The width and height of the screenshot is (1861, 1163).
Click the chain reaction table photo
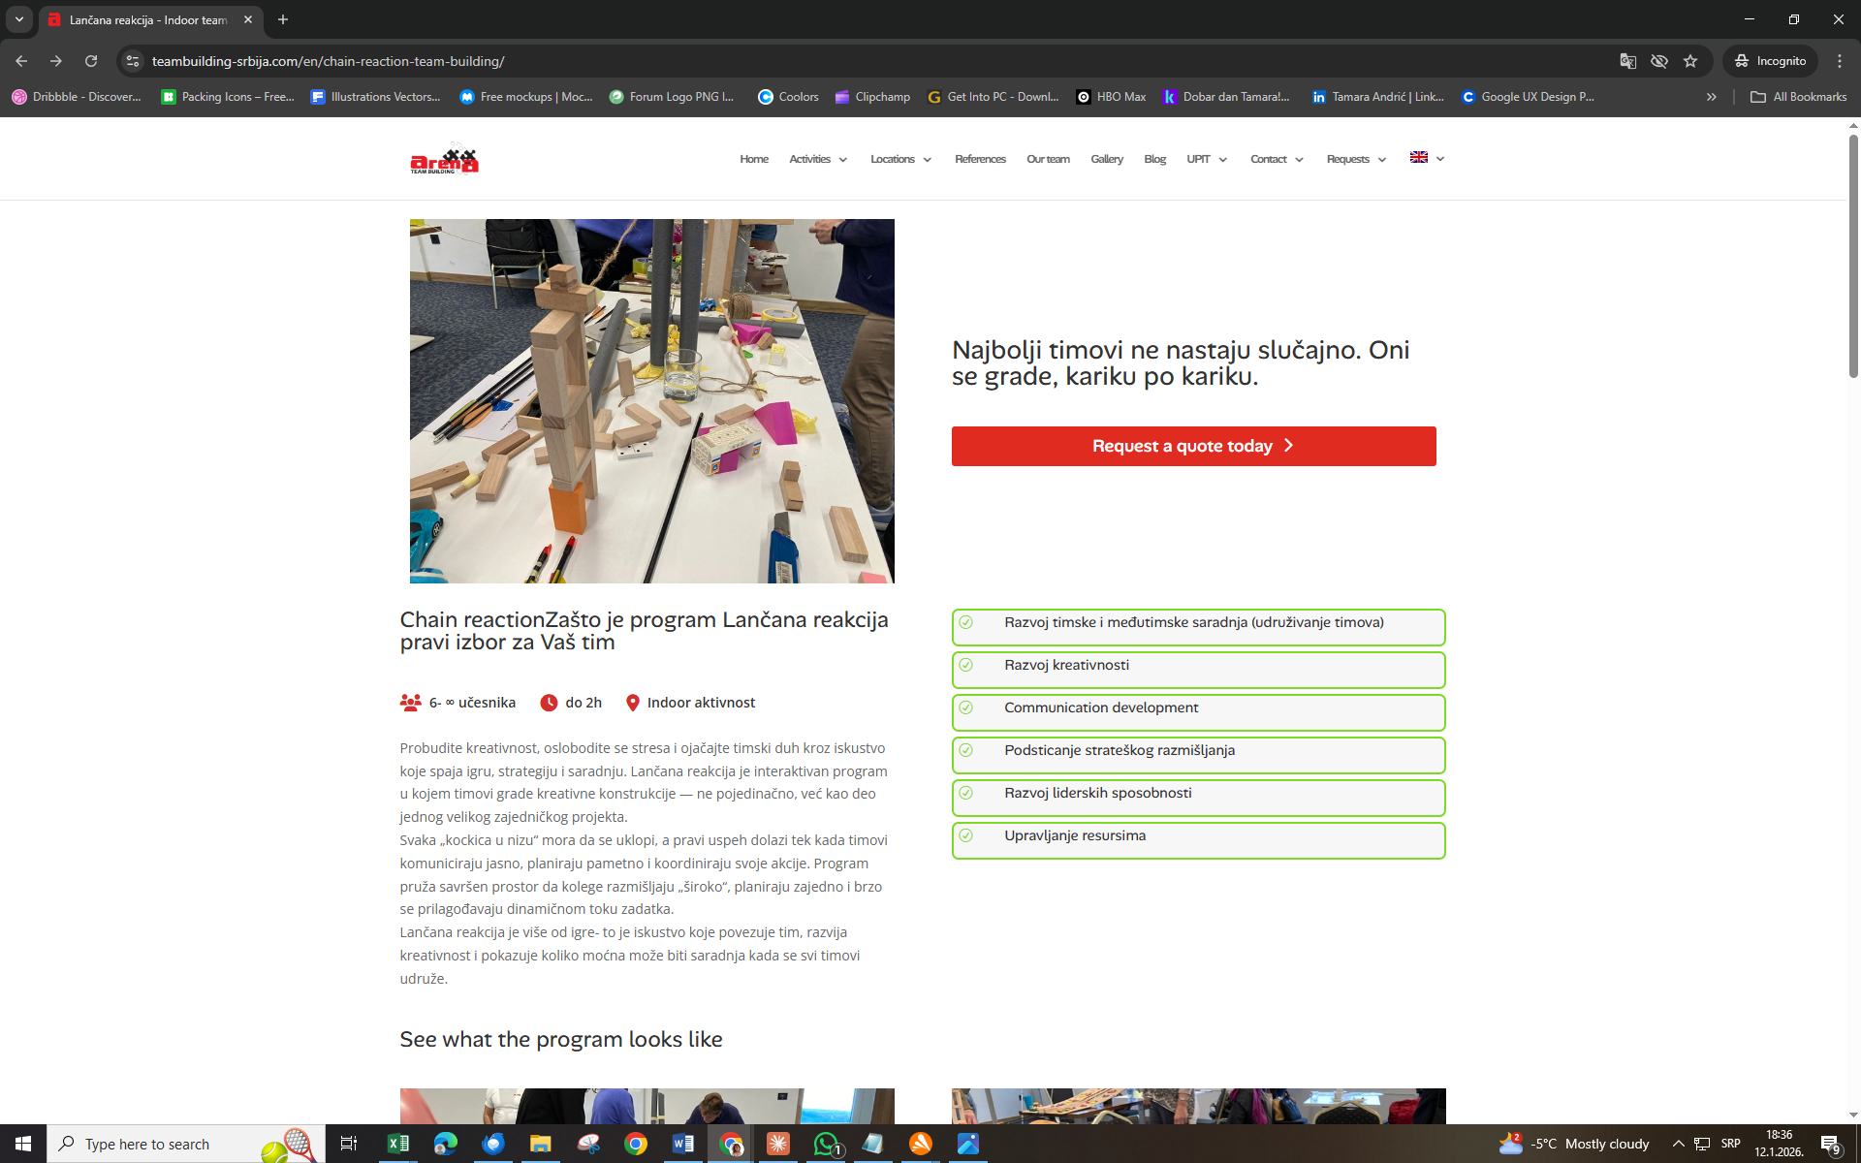pyautogui.click(x=651, y=400)
